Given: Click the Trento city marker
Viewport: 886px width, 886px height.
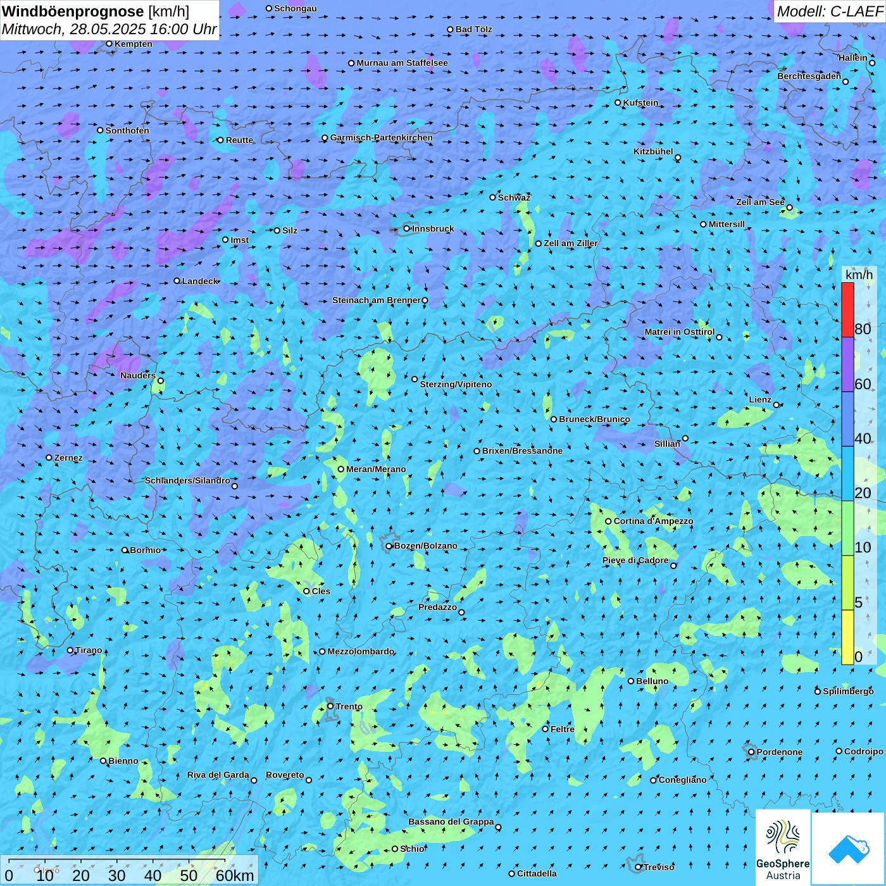Looking at the screenshot, I should [330, 706].
